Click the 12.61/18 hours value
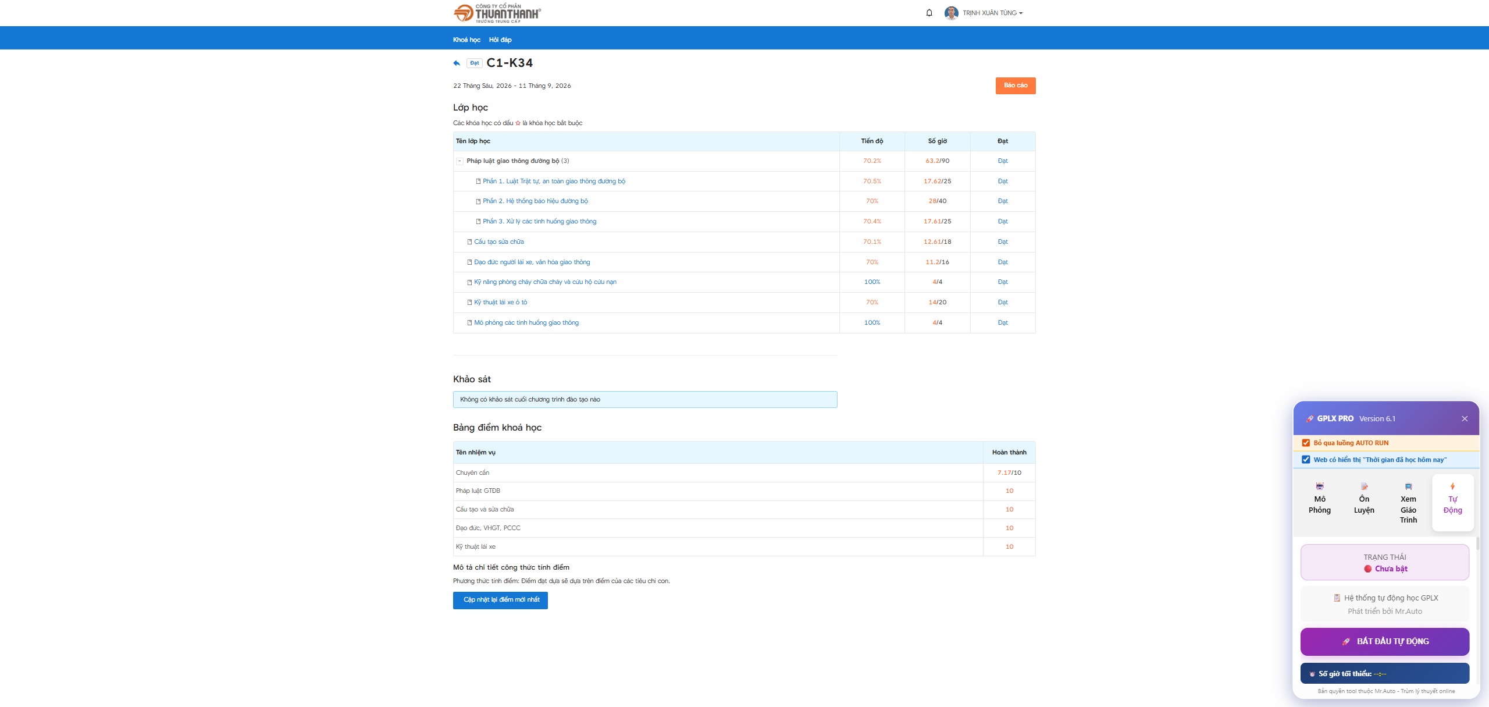 (x=937, y=241)
